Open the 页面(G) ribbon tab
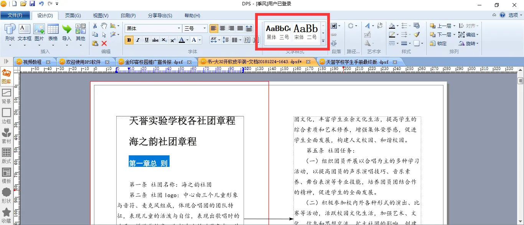 pyautogui.click(x=73, y=16)
